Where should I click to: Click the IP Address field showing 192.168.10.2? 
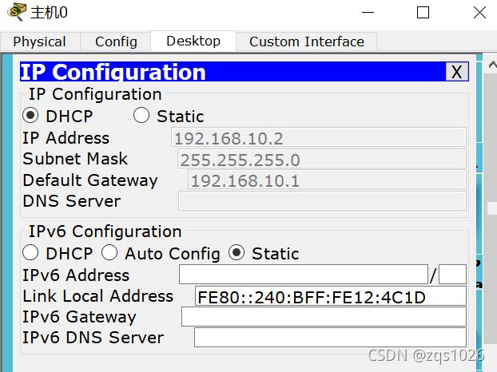[318, 138]
